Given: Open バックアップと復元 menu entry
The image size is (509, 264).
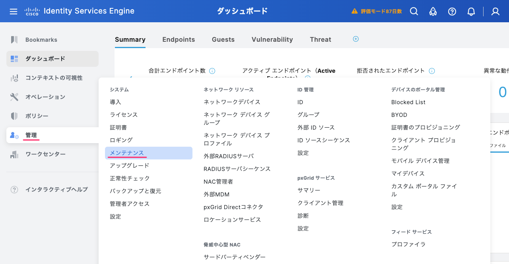Looking at the screenshot, I should [136, 191].
